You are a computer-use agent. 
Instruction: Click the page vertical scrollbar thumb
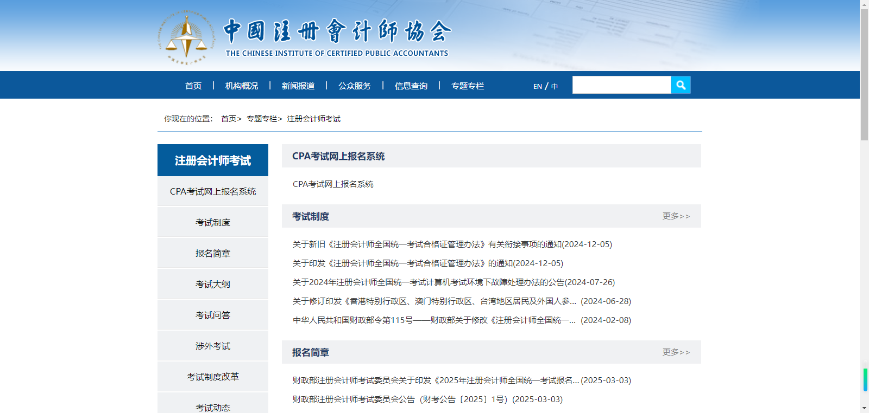coord(864,74)
